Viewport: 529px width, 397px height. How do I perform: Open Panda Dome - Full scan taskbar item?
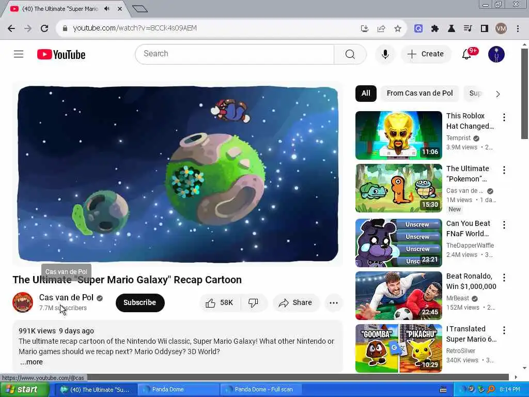pyautogui.click(x=260, y=390)
